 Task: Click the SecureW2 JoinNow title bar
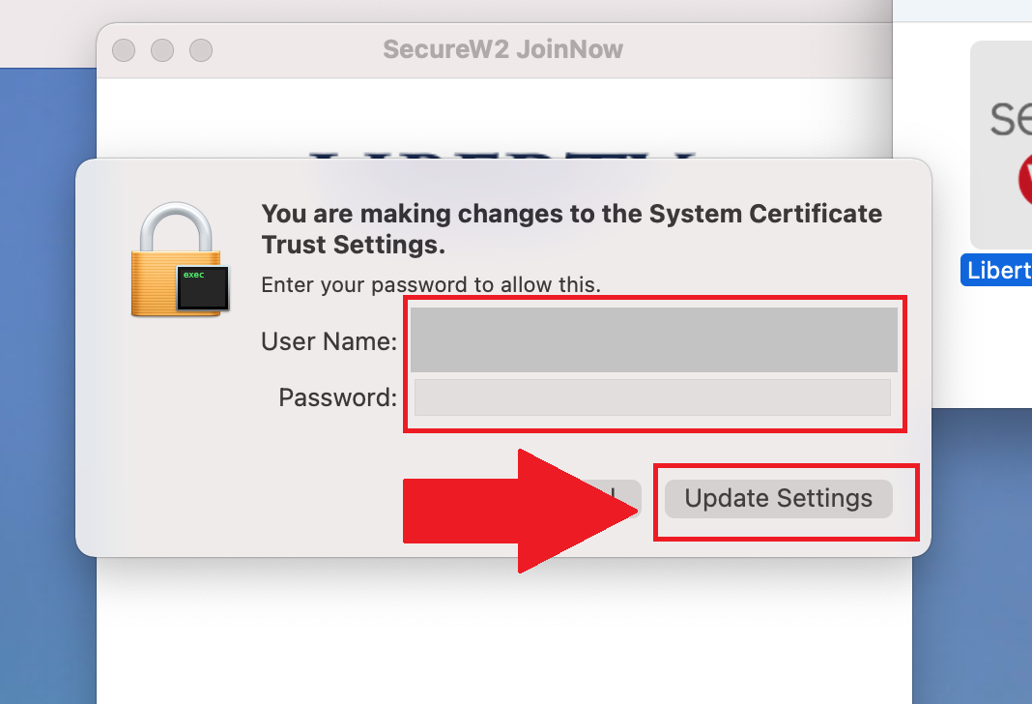point(502,49)
